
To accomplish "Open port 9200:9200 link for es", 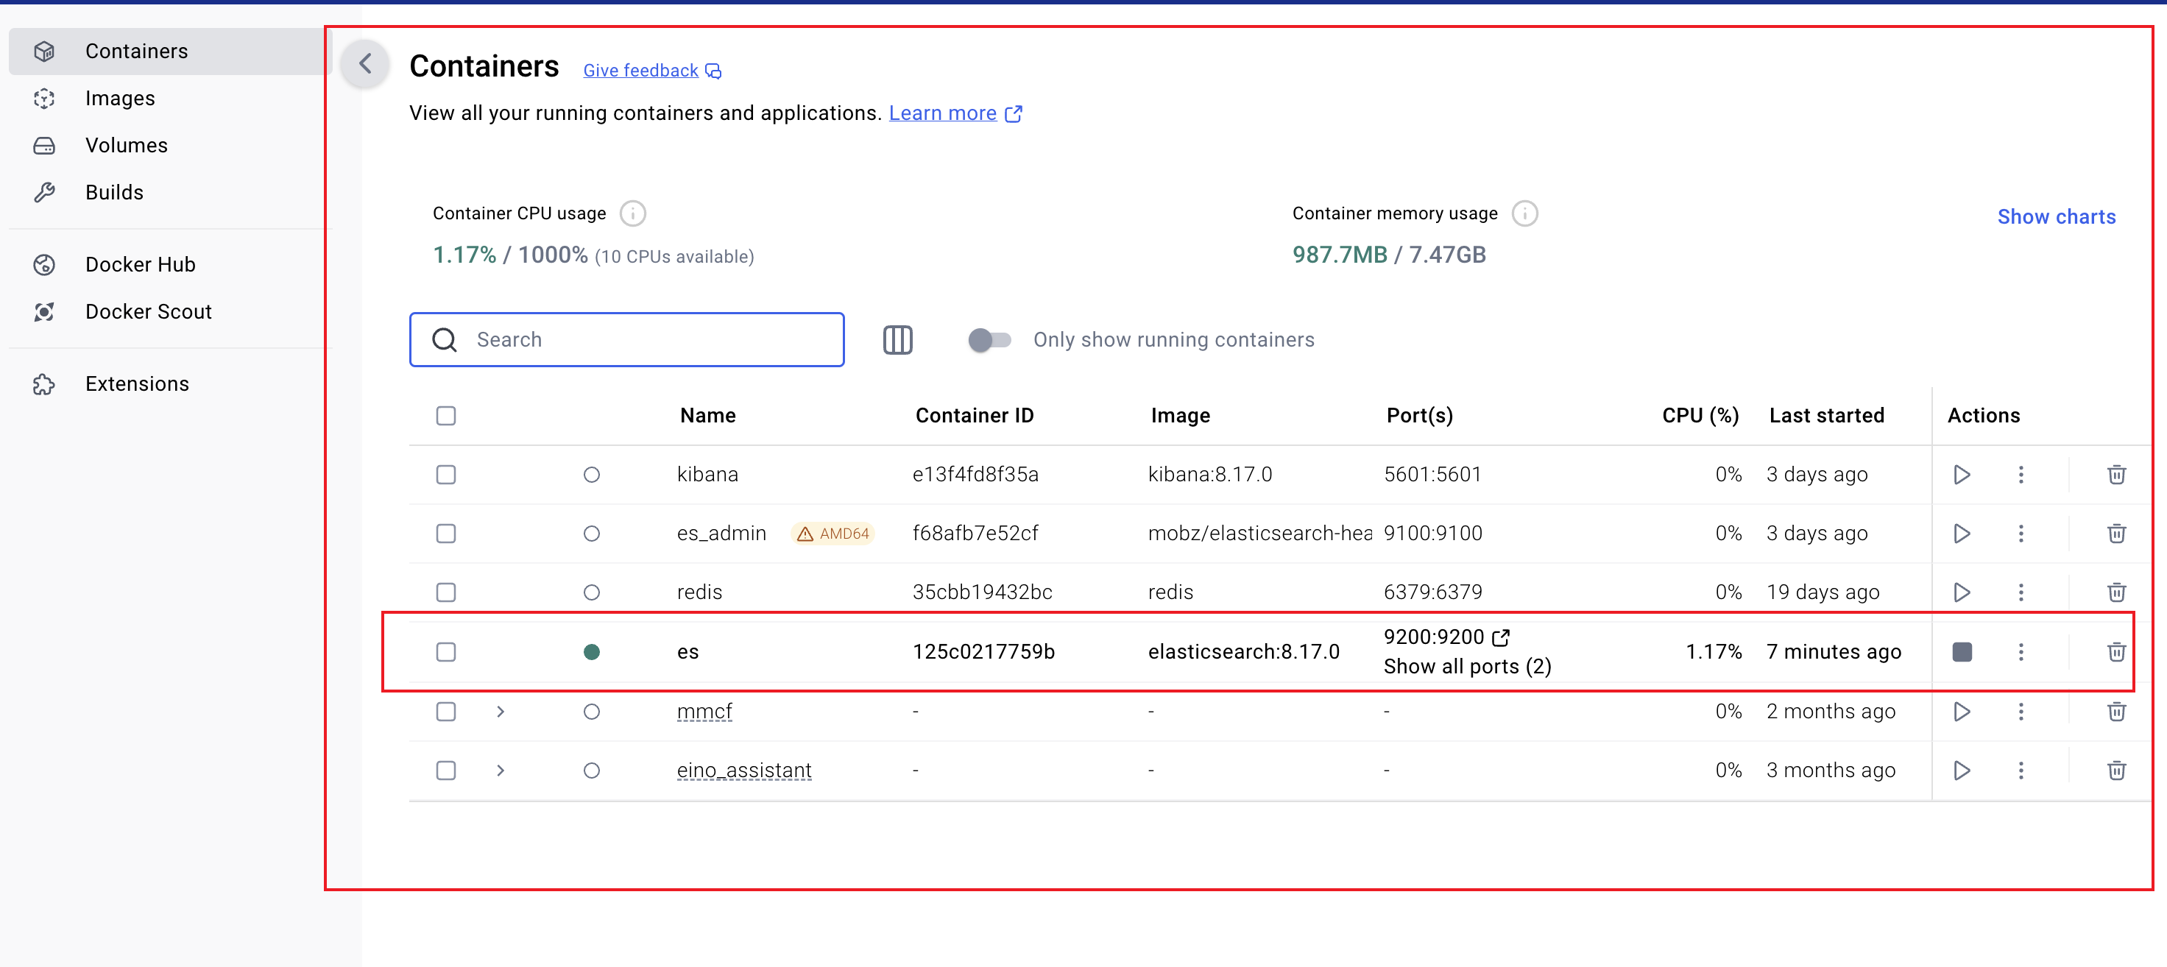I will [1446, 637].
